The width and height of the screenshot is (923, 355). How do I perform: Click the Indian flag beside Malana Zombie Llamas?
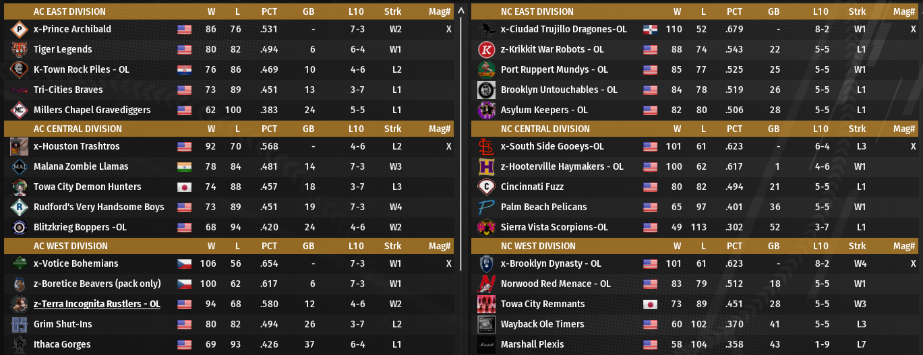[184, 167]
